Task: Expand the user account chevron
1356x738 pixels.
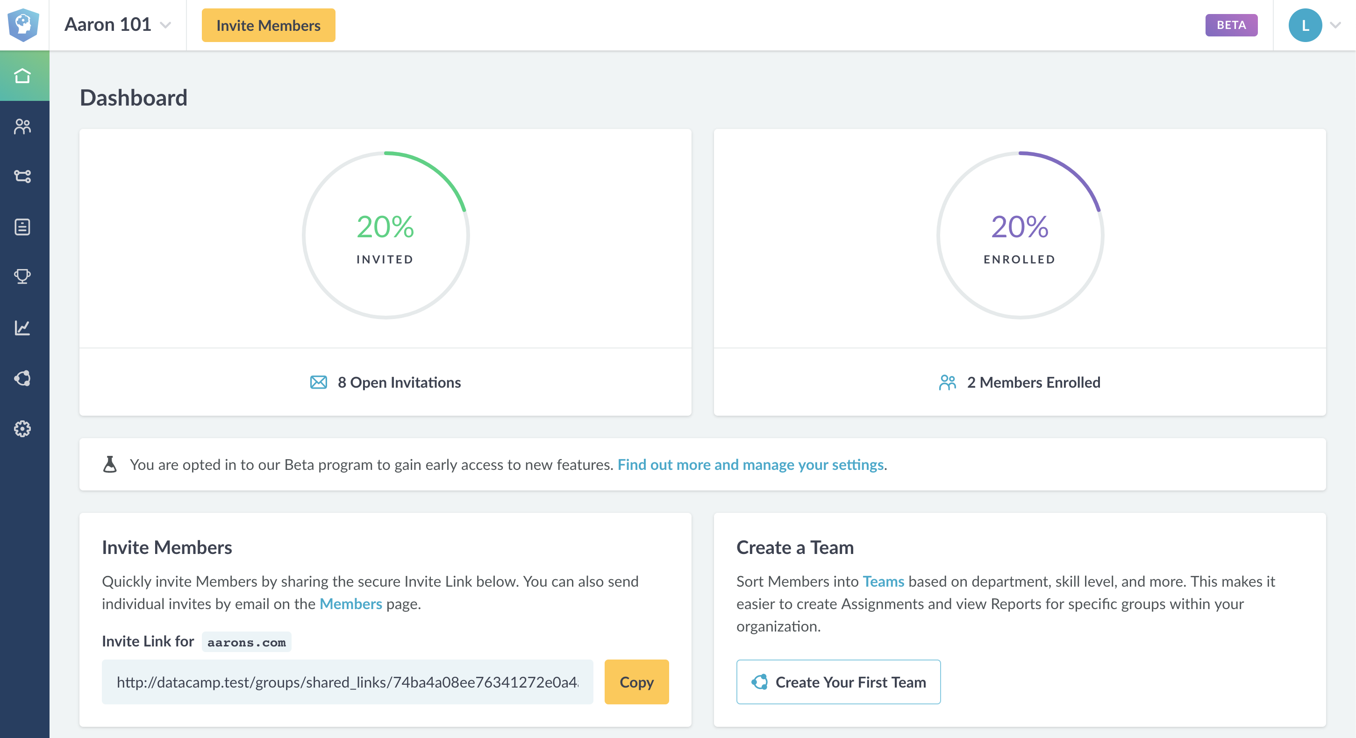Action: (1335, 25)
